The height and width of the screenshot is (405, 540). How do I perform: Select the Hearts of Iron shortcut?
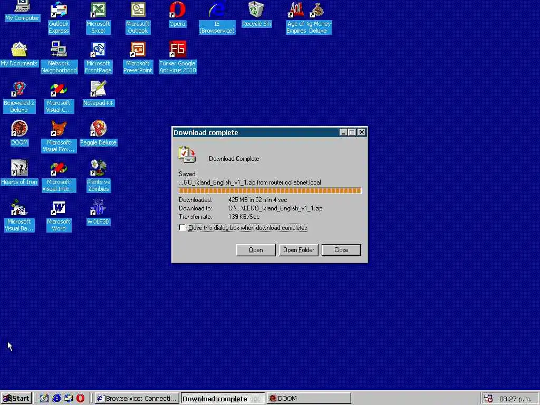[x=19, y=172]
